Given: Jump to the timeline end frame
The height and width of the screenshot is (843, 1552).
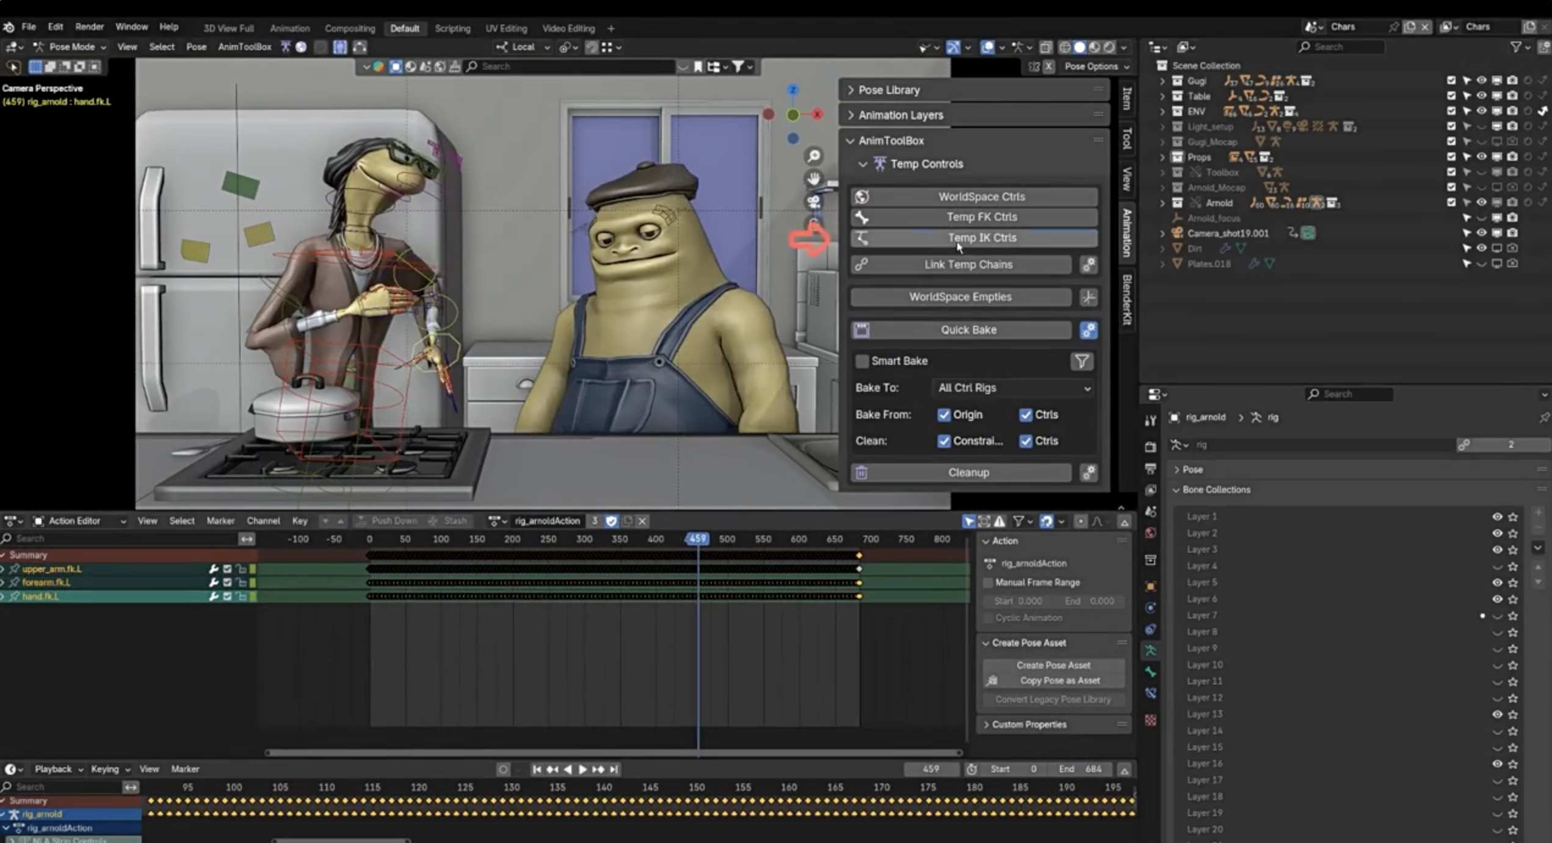Looking at the screenshot, I should click(x=614, y=769).
